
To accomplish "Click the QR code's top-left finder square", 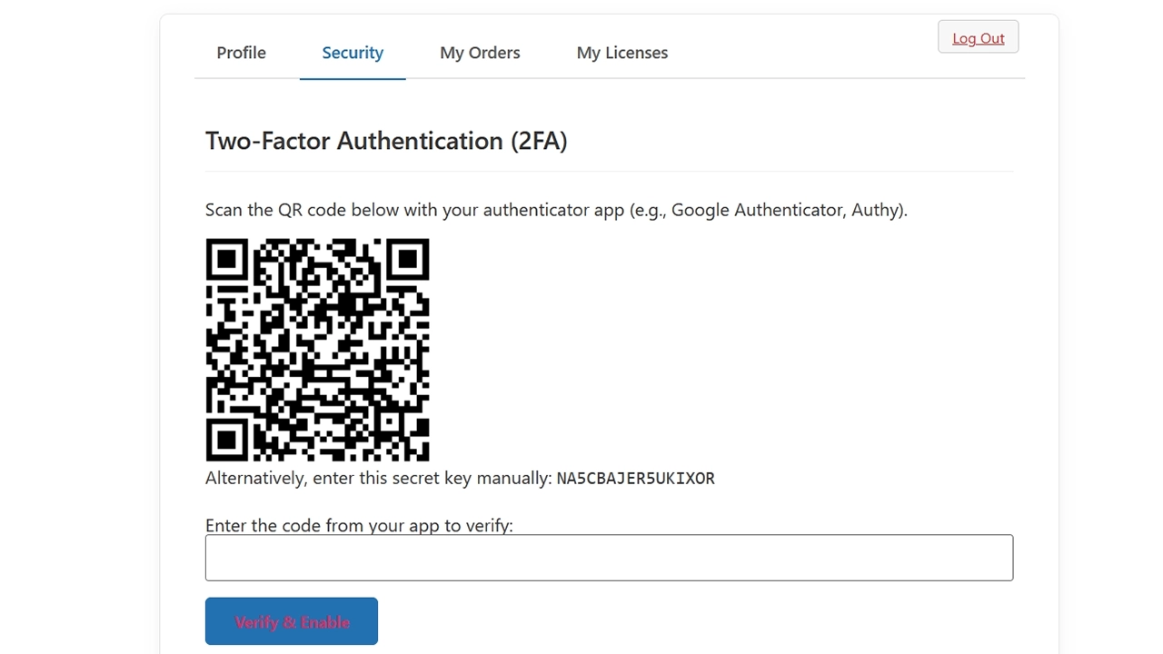I will (227, 260).
